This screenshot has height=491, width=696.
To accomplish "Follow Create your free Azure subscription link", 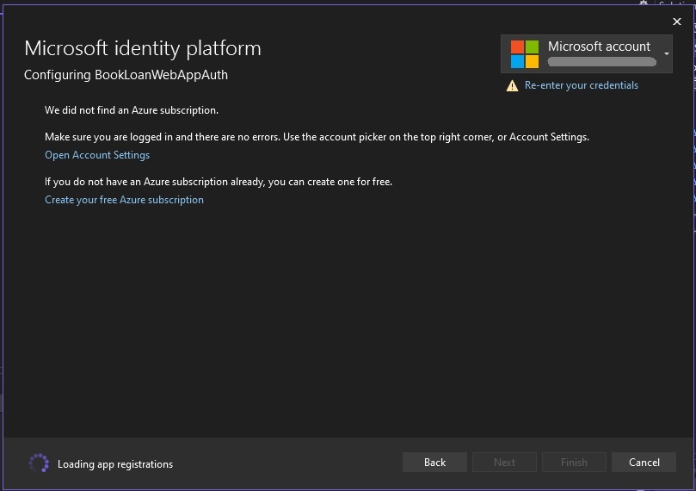I will (124, 200).
